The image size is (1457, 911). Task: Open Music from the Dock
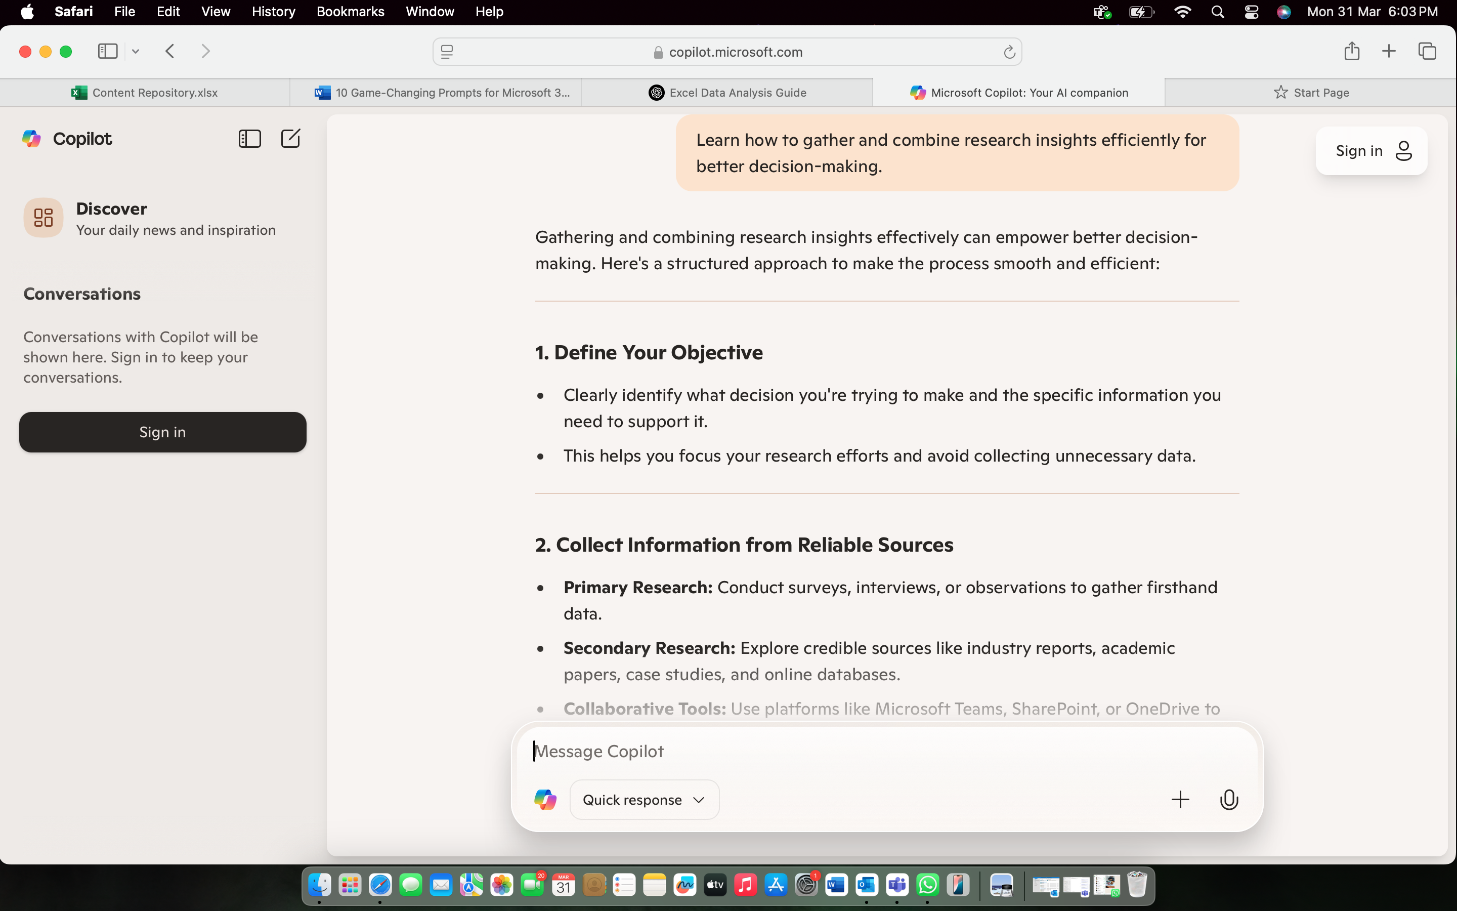click(x=745, y=885)
